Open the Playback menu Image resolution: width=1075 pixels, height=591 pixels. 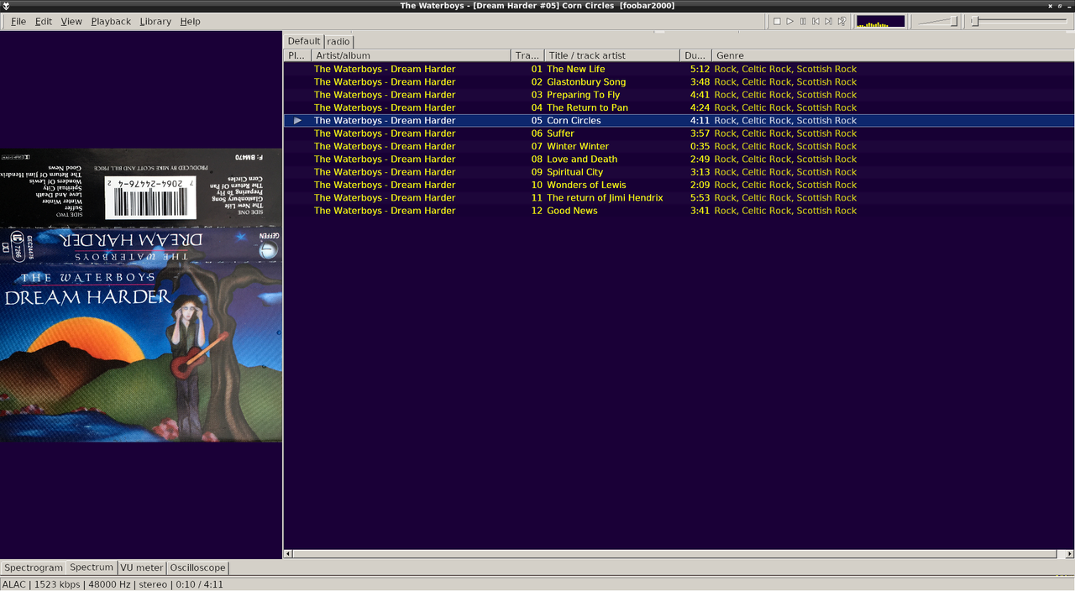coord(111,21)
